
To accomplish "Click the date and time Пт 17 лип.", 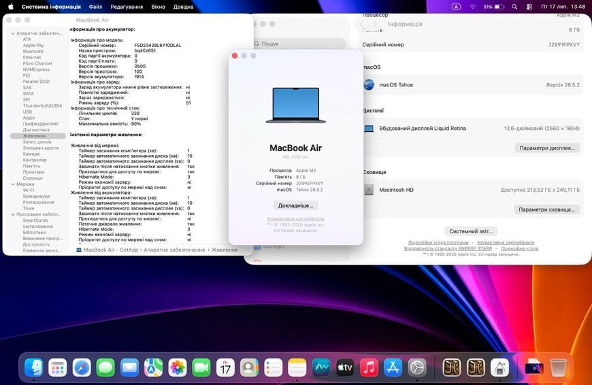I will [563, 6].
